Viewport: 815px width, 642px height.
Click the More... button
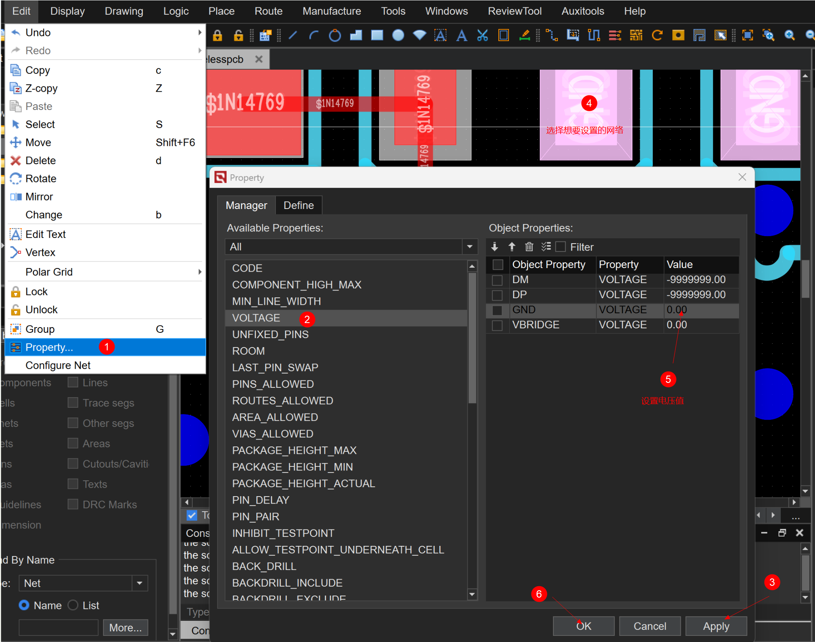click(x=125, y=628)
